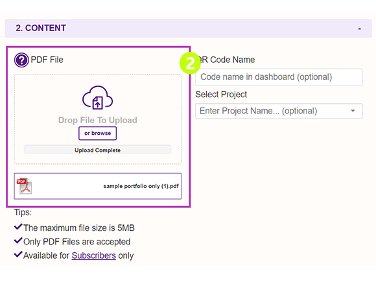The width and height of the screenshot is (376, 282).
Task: Click the or browse button
Action: (98, 134)
